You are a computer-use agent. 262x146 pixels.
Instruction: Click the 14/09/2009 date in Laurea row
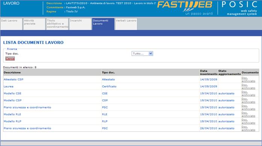tap(209, 86)
